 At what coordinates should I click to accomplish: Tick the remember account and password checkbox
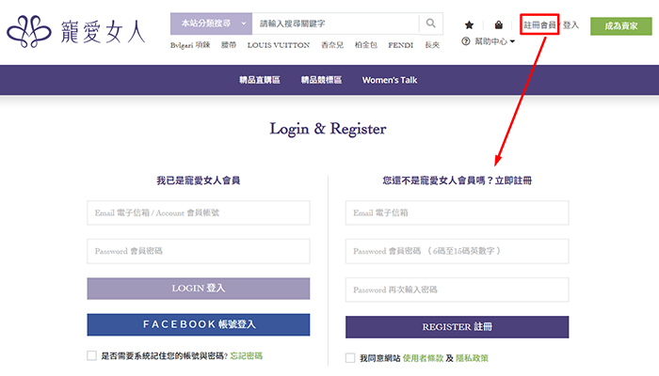(91, 356)
